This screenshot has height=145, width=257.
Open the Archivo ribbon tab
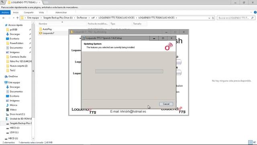click(x=5, y=12)
